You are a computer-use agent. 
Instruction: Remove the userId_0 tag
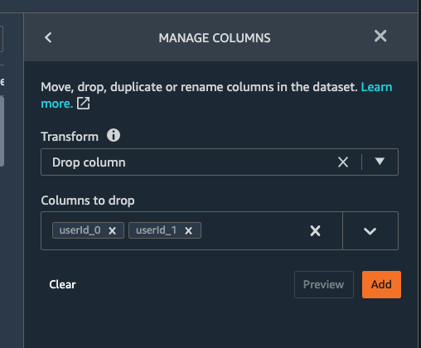point(112,230)
